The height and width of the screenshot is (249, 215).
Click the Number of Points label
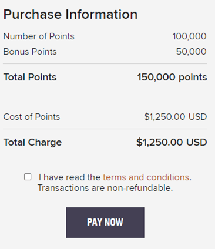point(39,36)
